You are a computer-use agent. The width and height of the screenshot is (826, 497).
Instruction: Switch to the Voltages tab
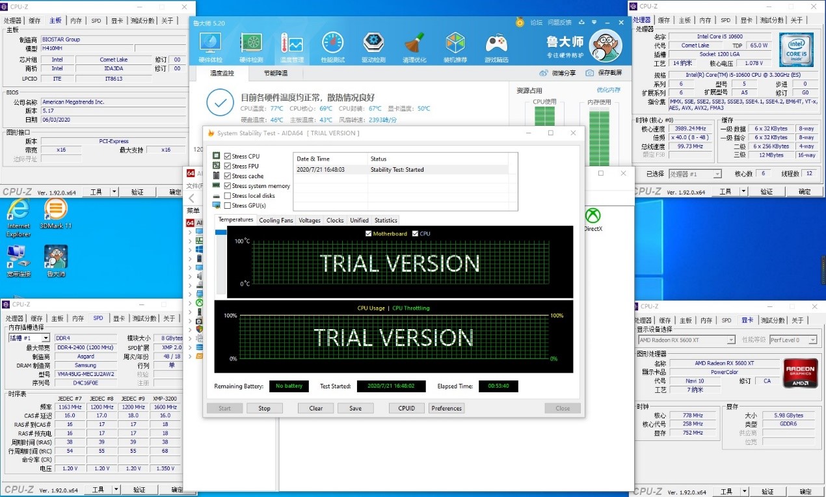[310, 221]
